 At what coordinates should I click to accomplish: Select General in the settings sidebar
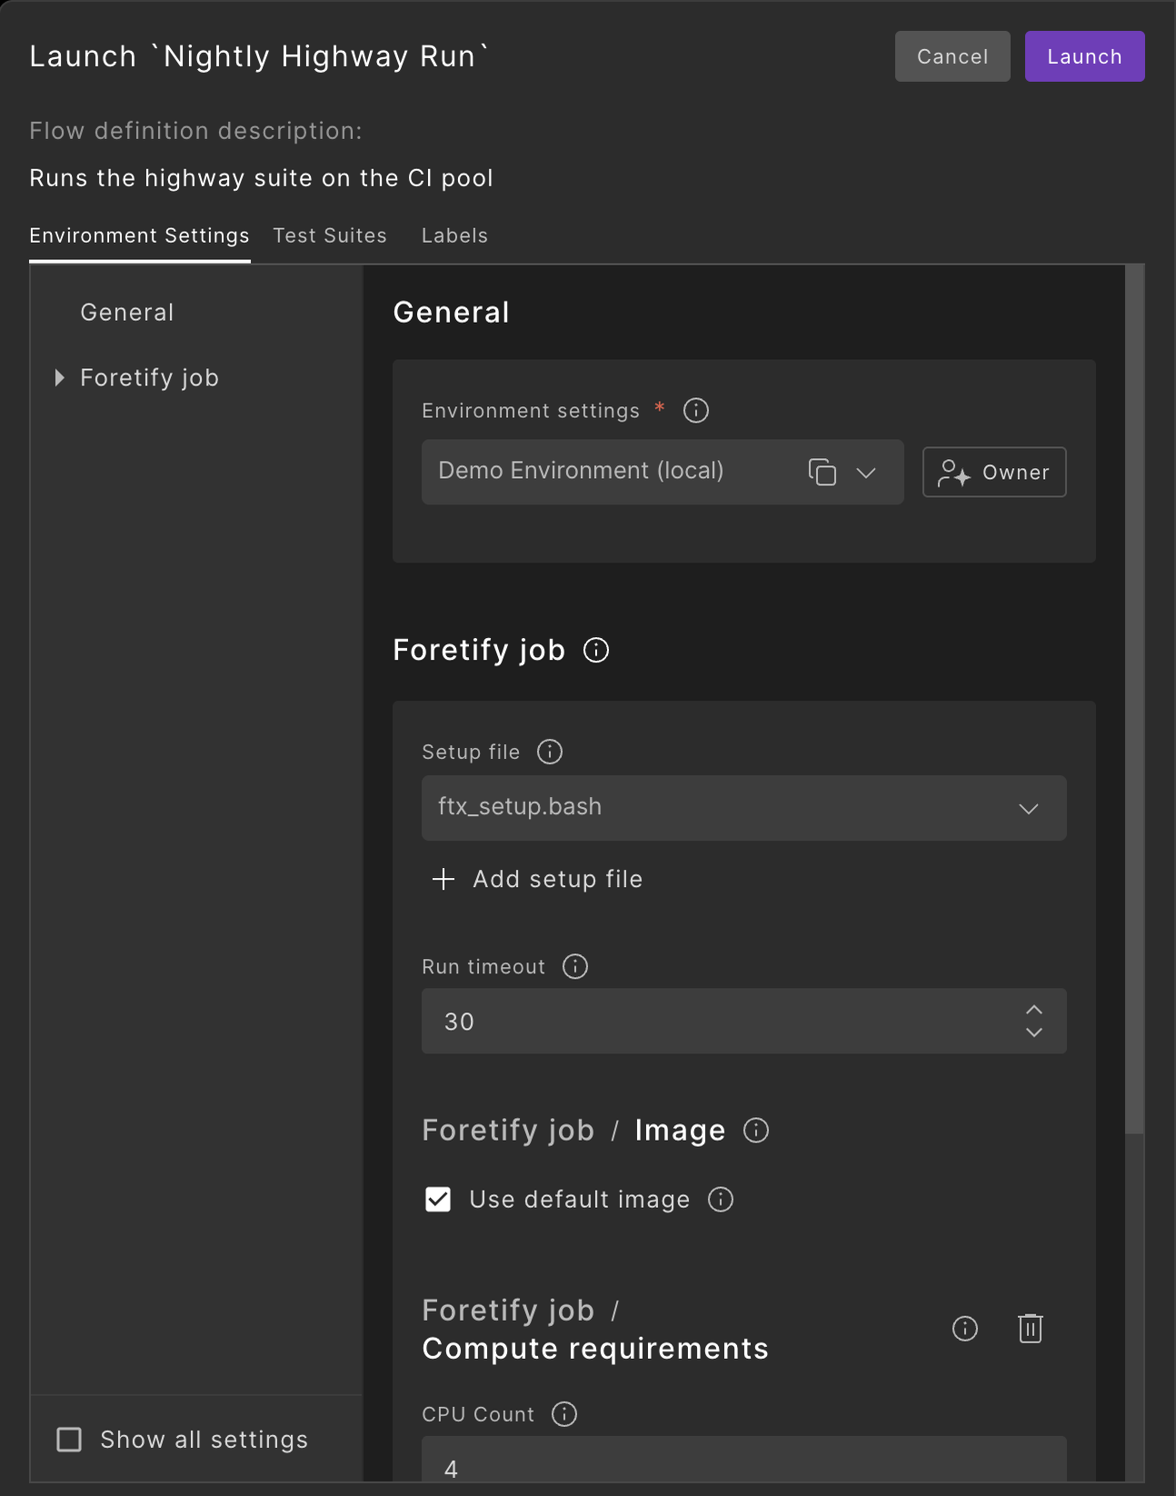coord(127,313)
